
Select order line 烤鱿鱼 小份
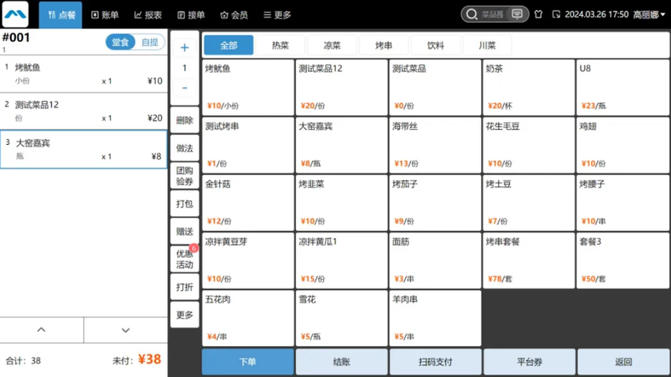(83, 74)
